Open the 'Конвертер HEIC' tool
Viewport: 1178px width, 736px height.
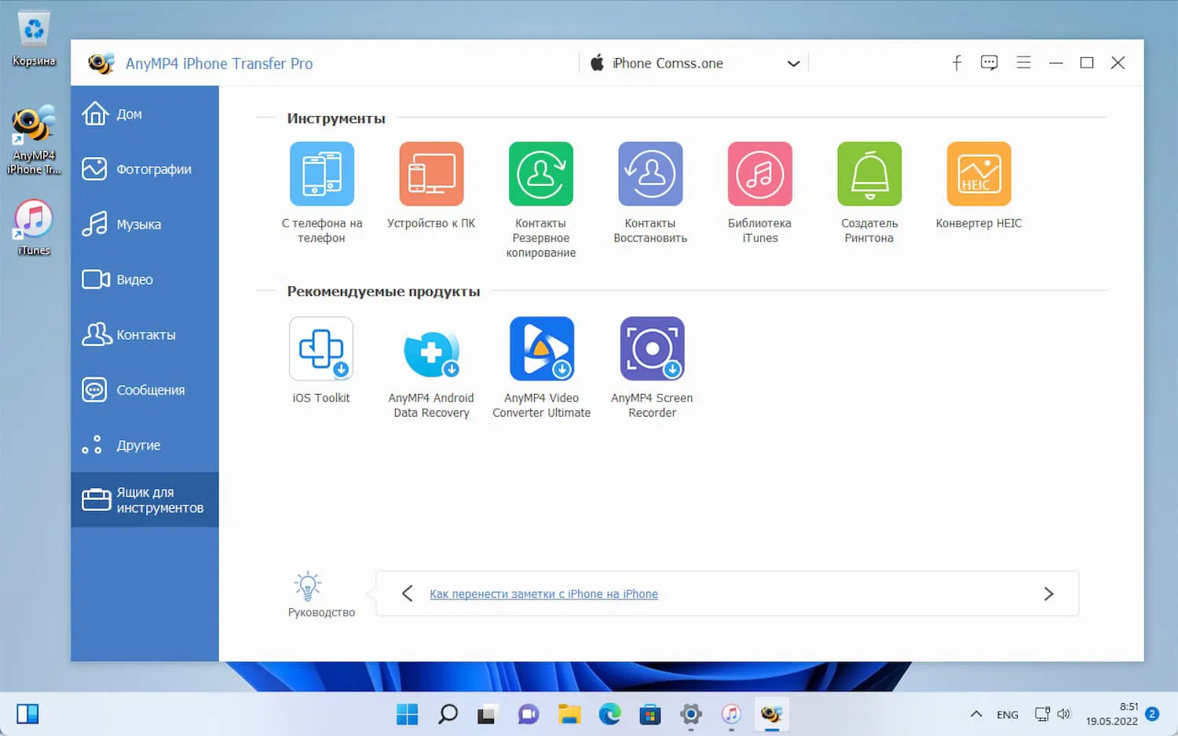point(979,173)
